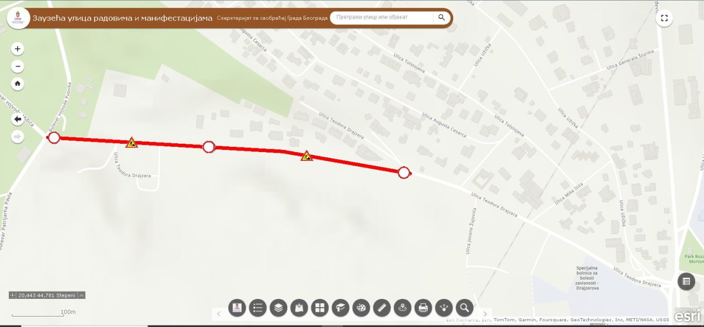The width and height of the screenshot is (704, 327).
Task: Open the Draw palette tool
Action: 361,308
